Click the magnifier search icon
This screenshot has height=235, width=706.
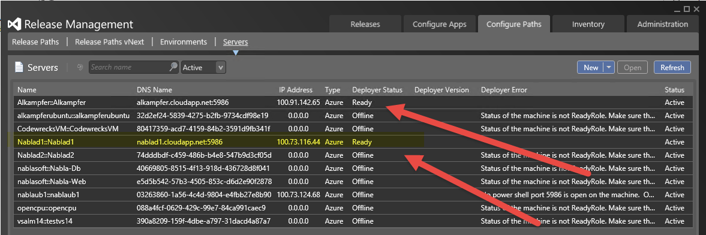click(x=173, y=67)
